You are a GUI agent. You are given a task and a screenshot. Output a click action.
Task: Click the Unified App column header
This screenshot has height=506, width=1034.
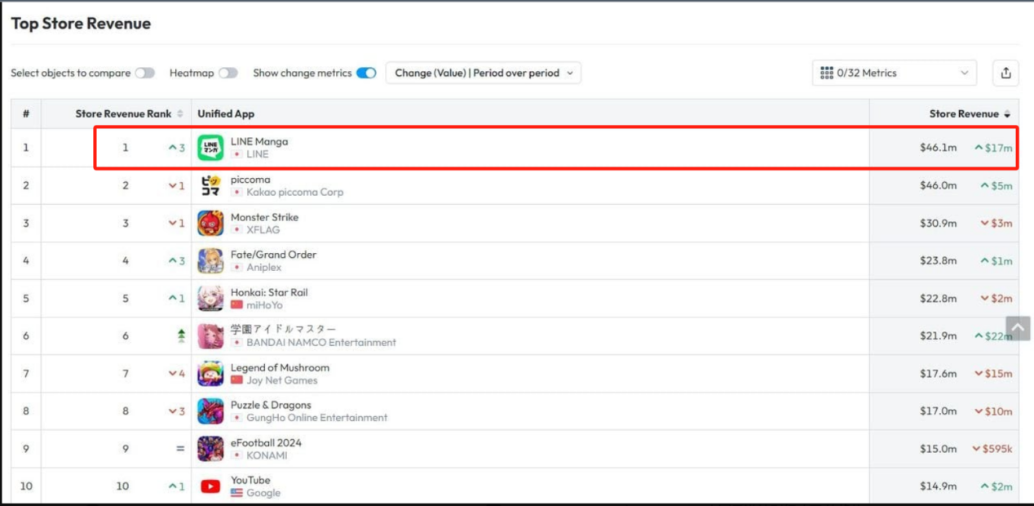pyautogui.click(x=226, y=113)
